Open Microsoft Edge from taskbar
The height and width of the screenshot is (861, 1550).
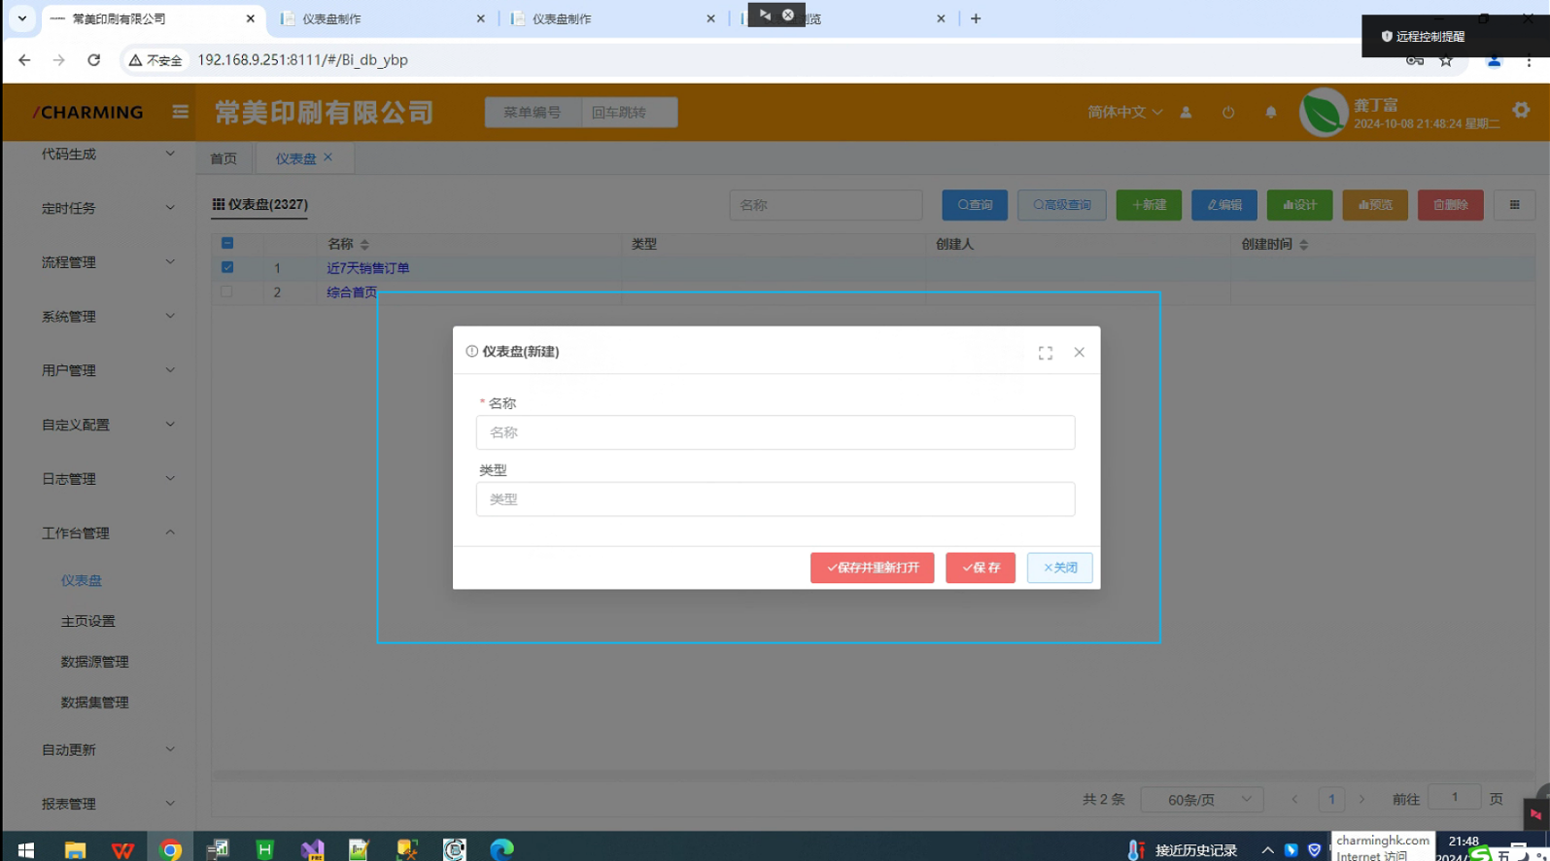(x=501, y=849)
